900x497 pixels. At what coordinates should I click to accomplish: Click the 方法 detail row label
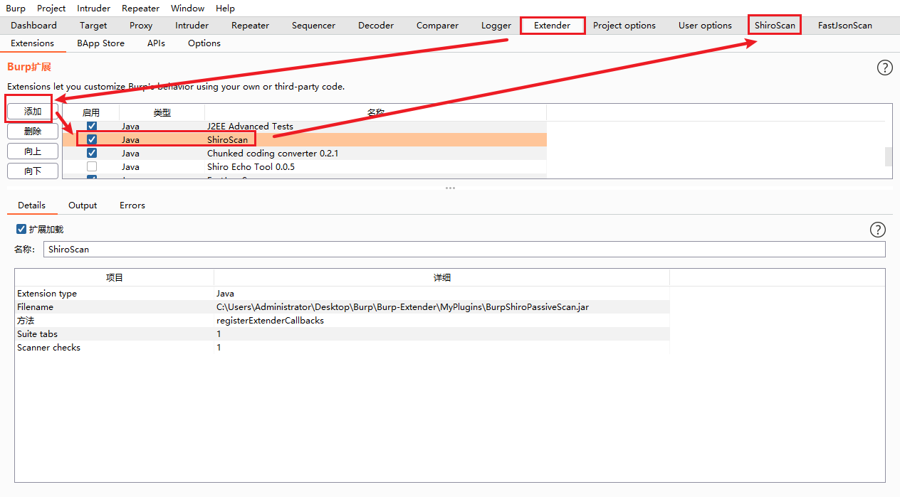(x=26, y=321)
